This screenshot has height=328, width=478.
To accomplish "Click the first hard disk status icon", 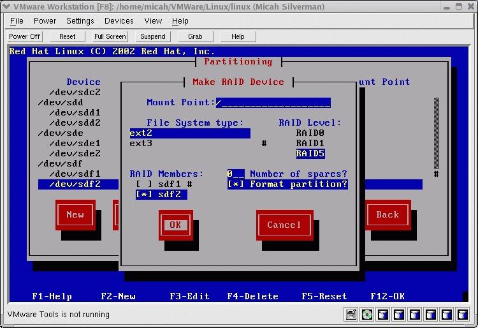I will (x=382, y=314).
